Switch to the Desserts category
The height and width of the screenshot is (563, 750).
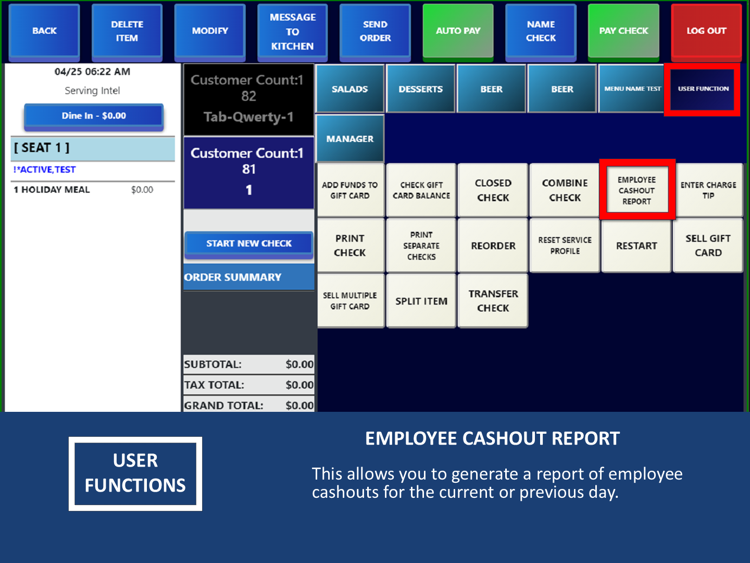(420, 89)
